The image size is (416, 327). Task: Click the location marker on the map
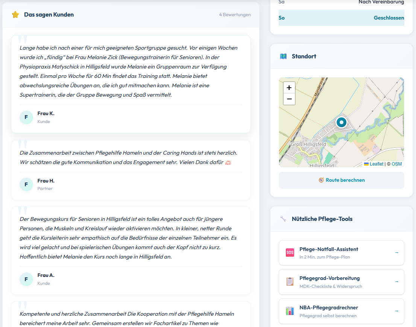[341, 122]
